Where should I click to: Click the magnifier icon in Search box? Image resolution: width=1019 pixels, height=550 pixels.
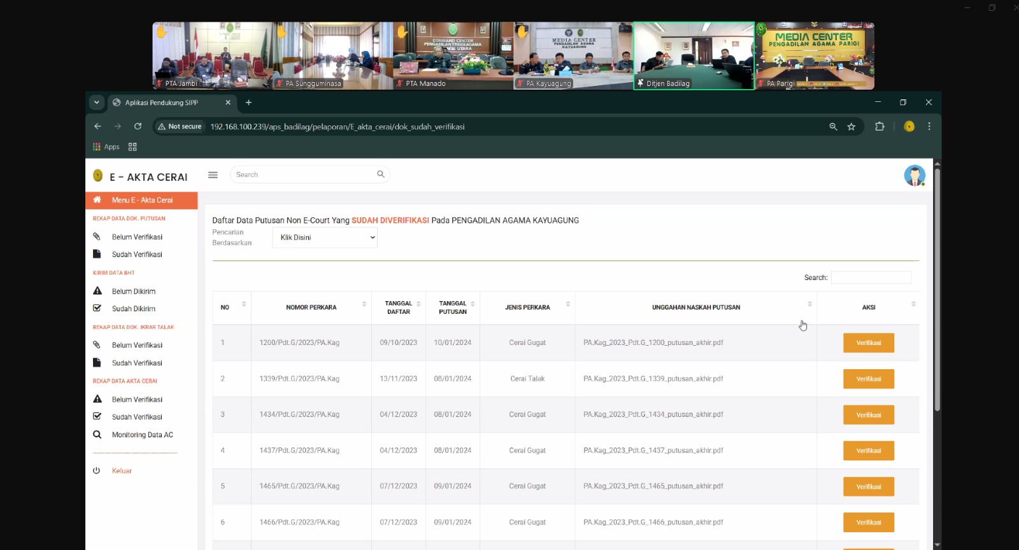381,174
